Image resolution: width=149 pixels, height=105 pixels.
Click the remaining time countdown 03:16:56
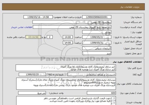pyautogui.click(x=33, y=37)
